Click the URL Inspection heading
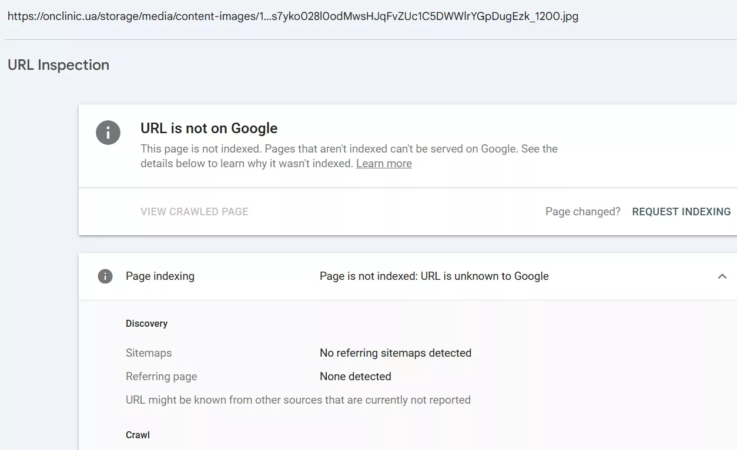The width and height of the screenshot is (737, 450). 58,65
